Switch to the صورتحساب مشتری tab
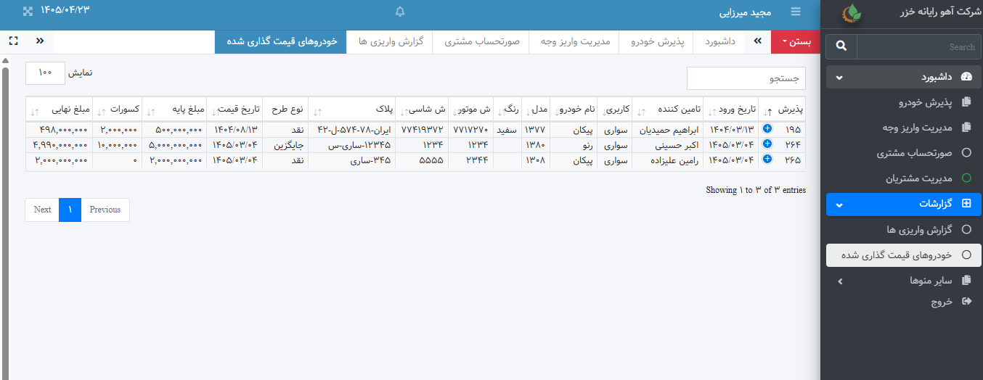Screen dimensions: 983x380 tap(481, 41)
